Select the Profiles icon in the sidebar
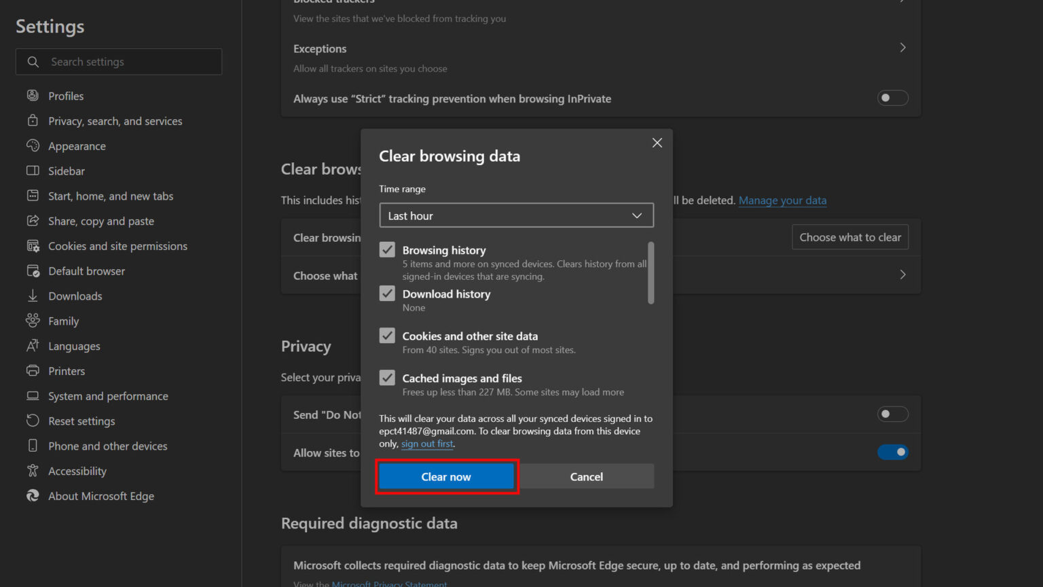Viewport: 1043px width, 587px height. click(33, 95)
